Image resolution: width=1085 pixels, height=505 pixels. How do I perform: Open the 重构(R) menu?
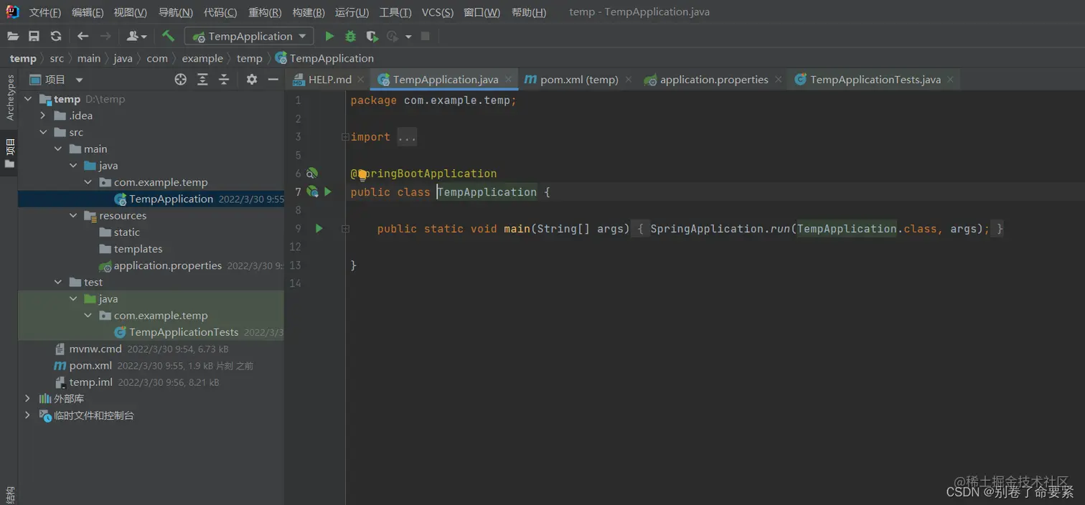pyautogui.click(x=265, y=12)
